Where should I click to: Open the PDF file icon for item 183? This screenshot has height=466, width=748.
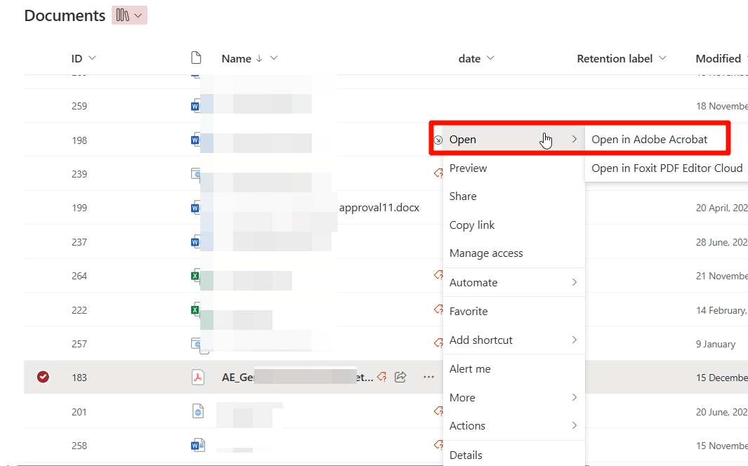click(x=197, y=377)
